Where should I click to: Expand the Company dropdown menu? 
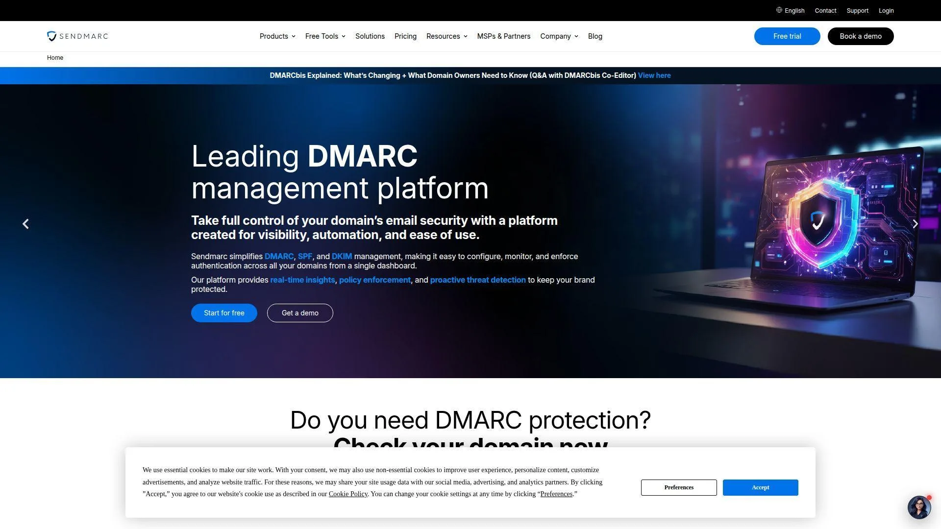[559, 36]
